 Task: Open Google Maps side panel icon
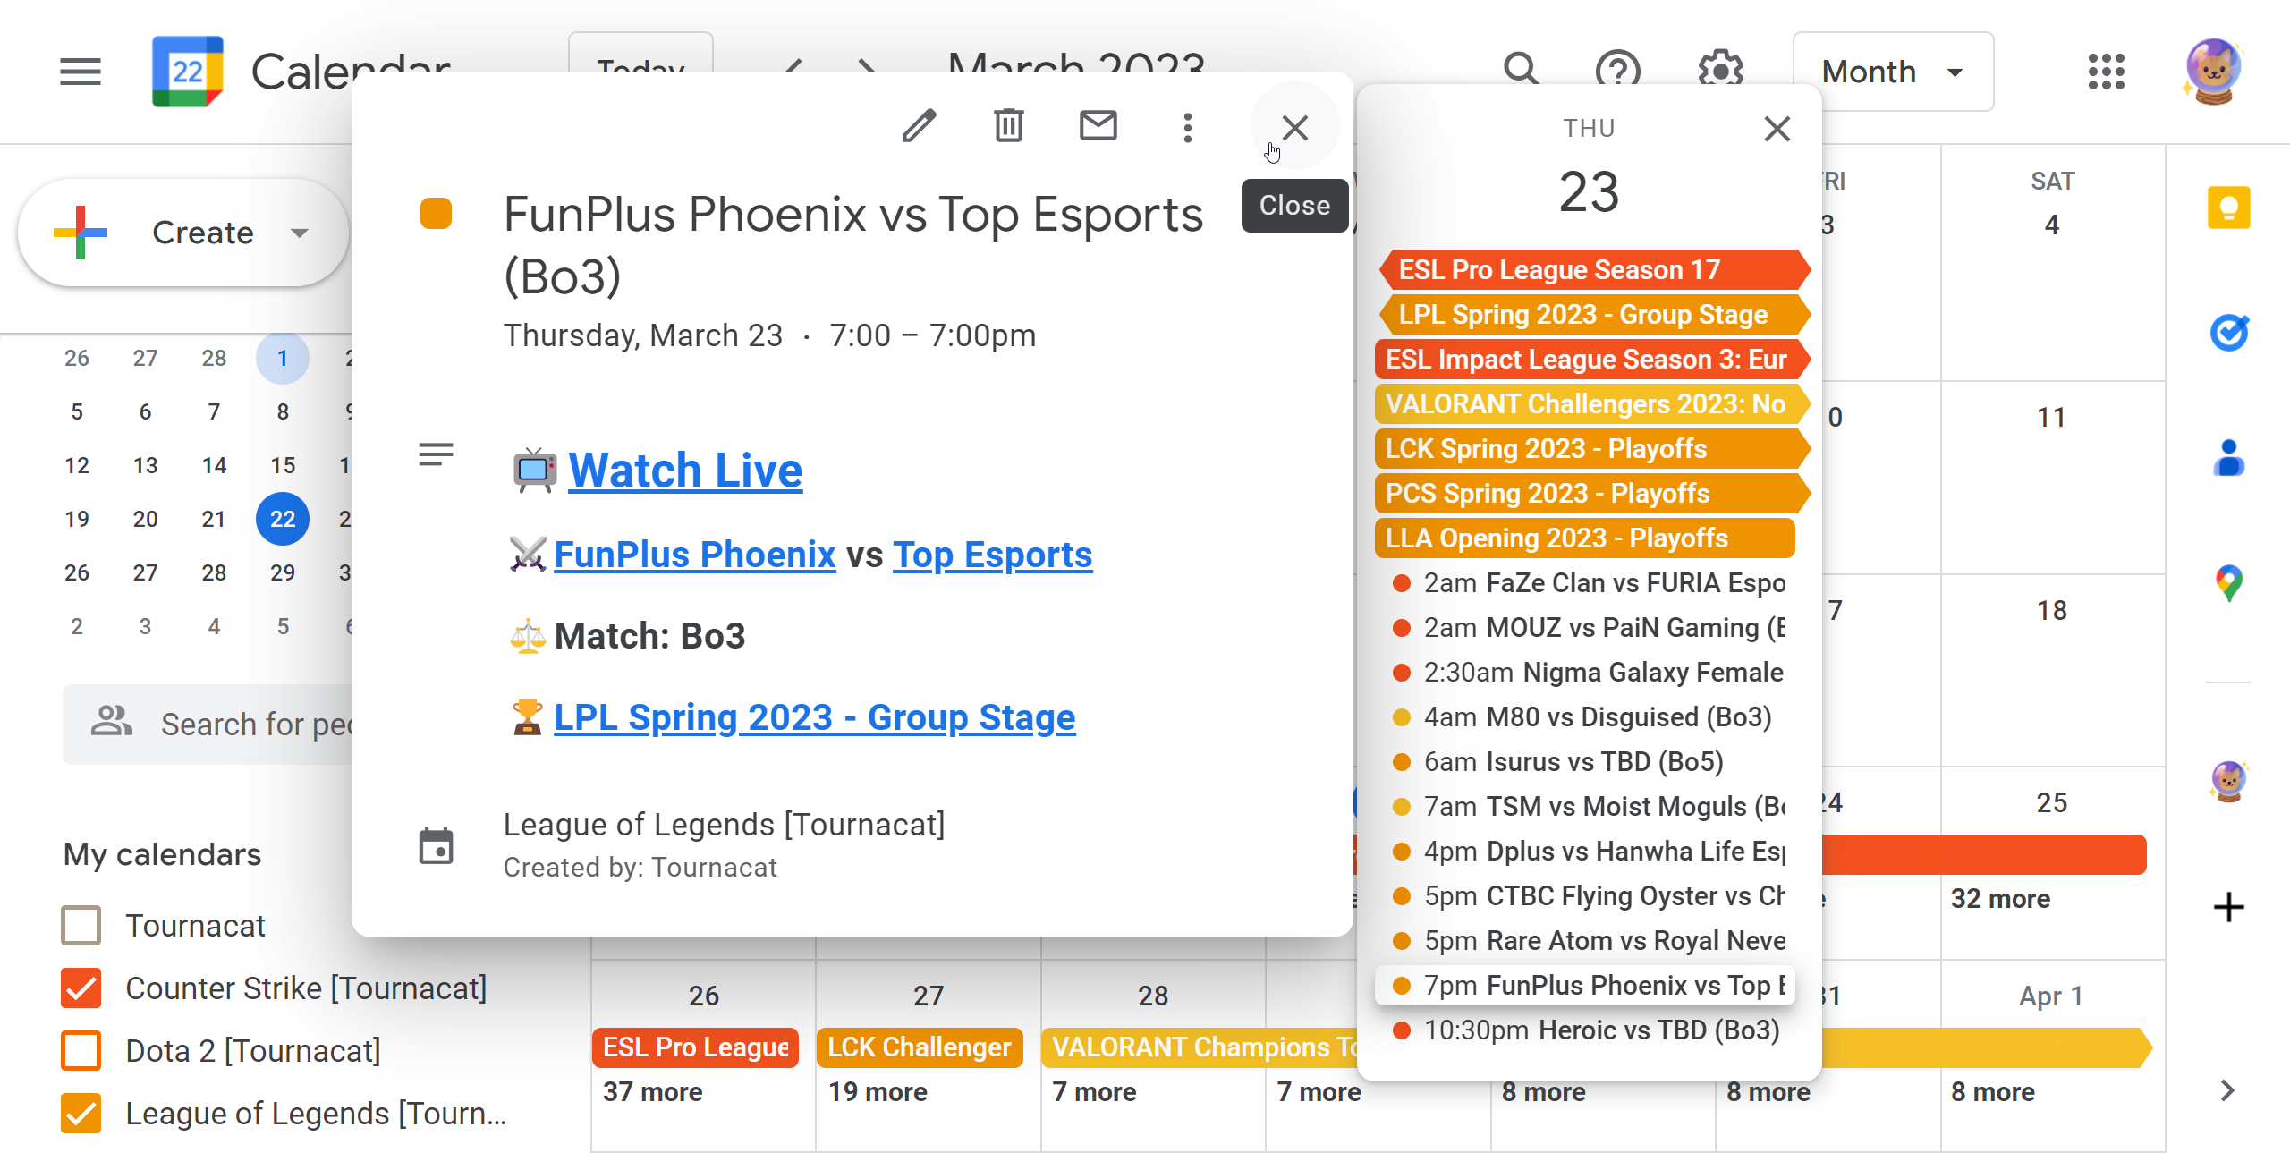tap(2228, 583)
